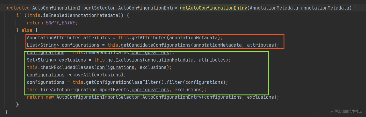This screenshot has width=366, height=117.
Task: Select the EMPTY_ENTRY constant
Action: click(x=60, y=23)
